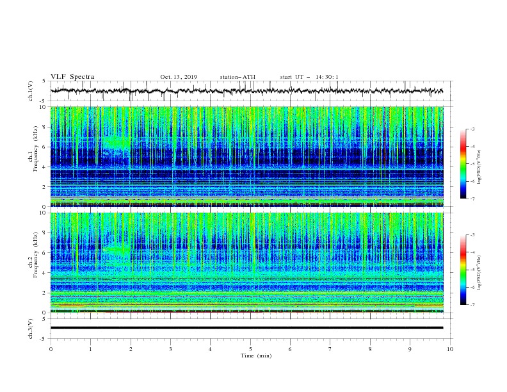Click the "ch.3(V)" axis label
The image size is (507, 392).
tap(31, 329)
